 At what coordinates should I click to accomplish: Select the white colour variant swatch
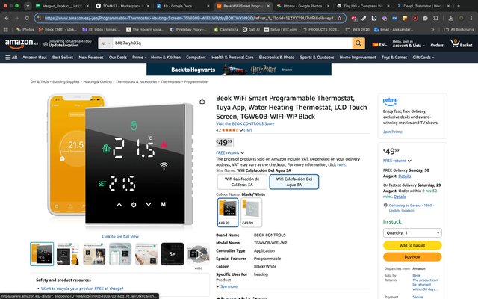click(x=251, y=212)
